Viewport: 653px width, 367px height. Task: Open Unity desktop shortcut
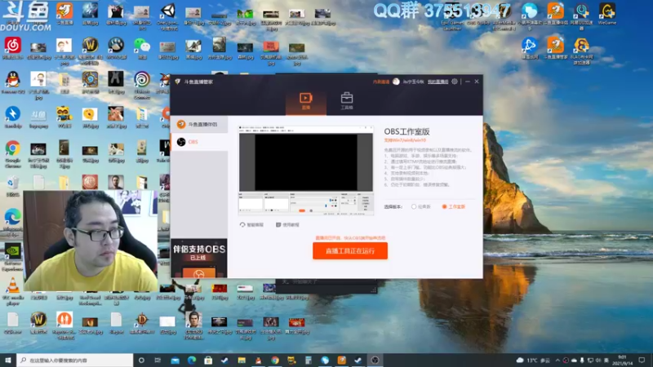pos(168,16)
